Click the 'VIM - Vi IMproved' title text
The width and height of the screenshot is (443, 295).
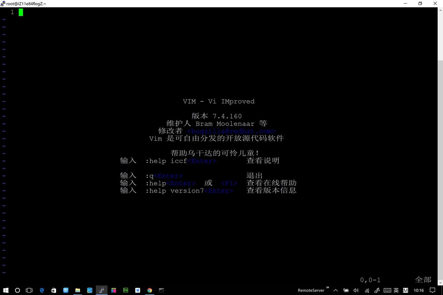(219, 101)
